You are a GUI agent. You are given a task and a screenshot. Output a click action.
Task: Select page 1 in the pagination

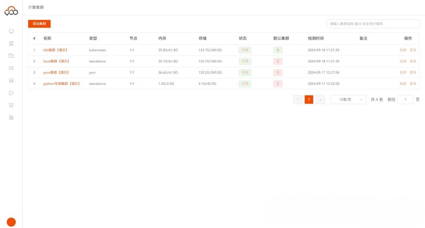tap(309, 100)
